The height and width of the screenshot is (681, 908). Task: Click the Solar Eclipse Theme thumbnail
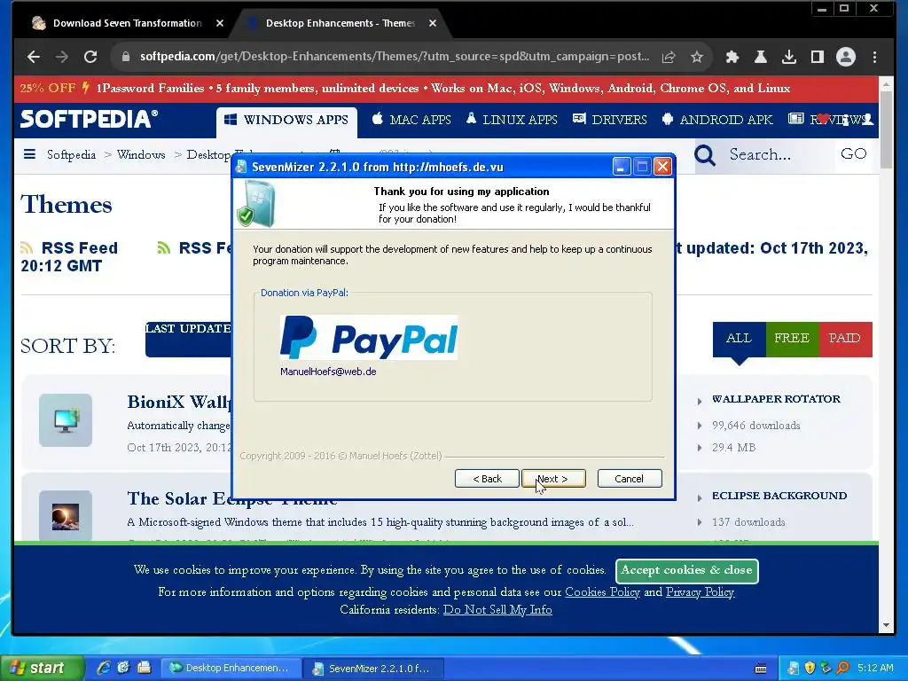[x=66, y=515]
